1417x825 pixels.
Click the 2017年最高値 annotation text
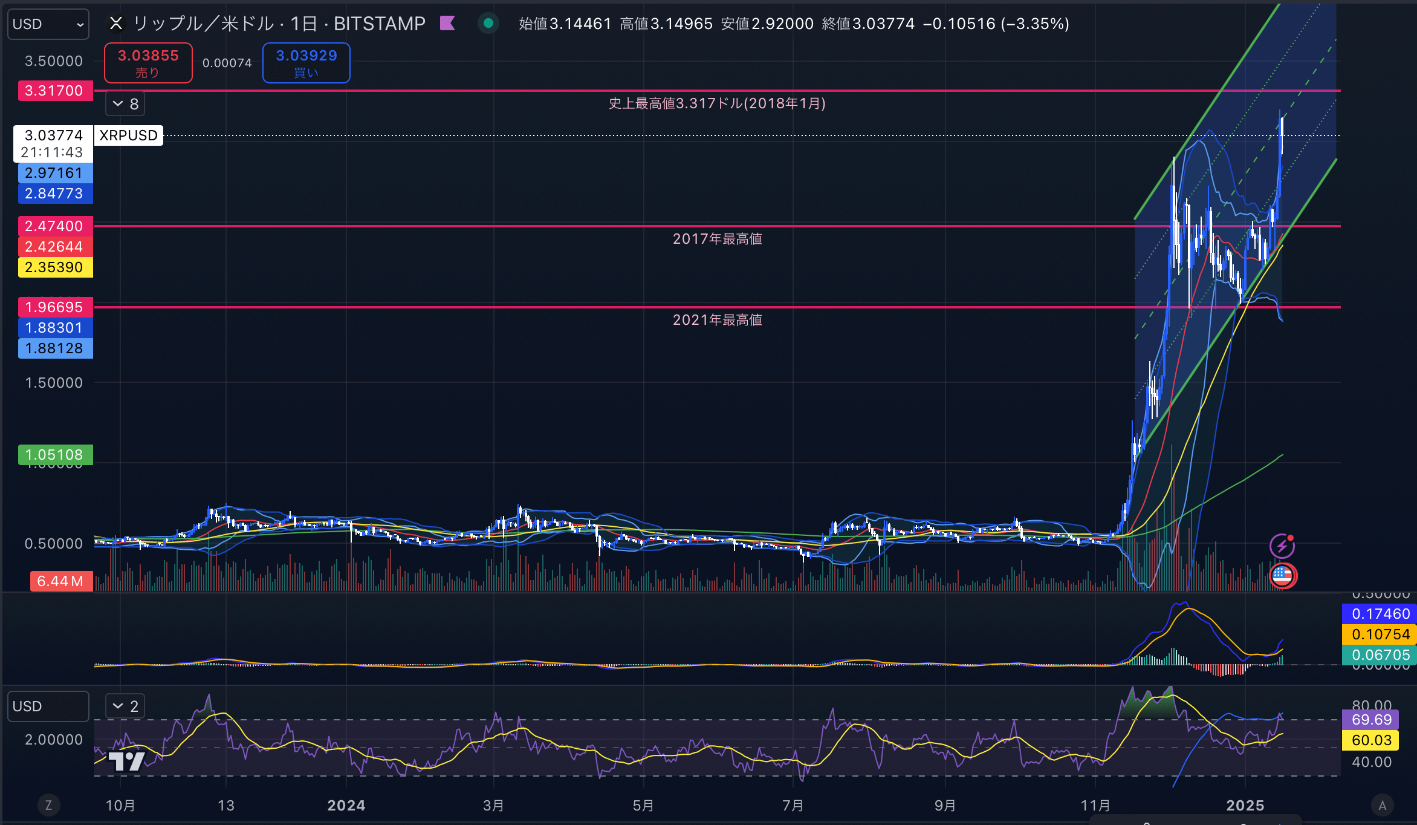coord(718,239)
